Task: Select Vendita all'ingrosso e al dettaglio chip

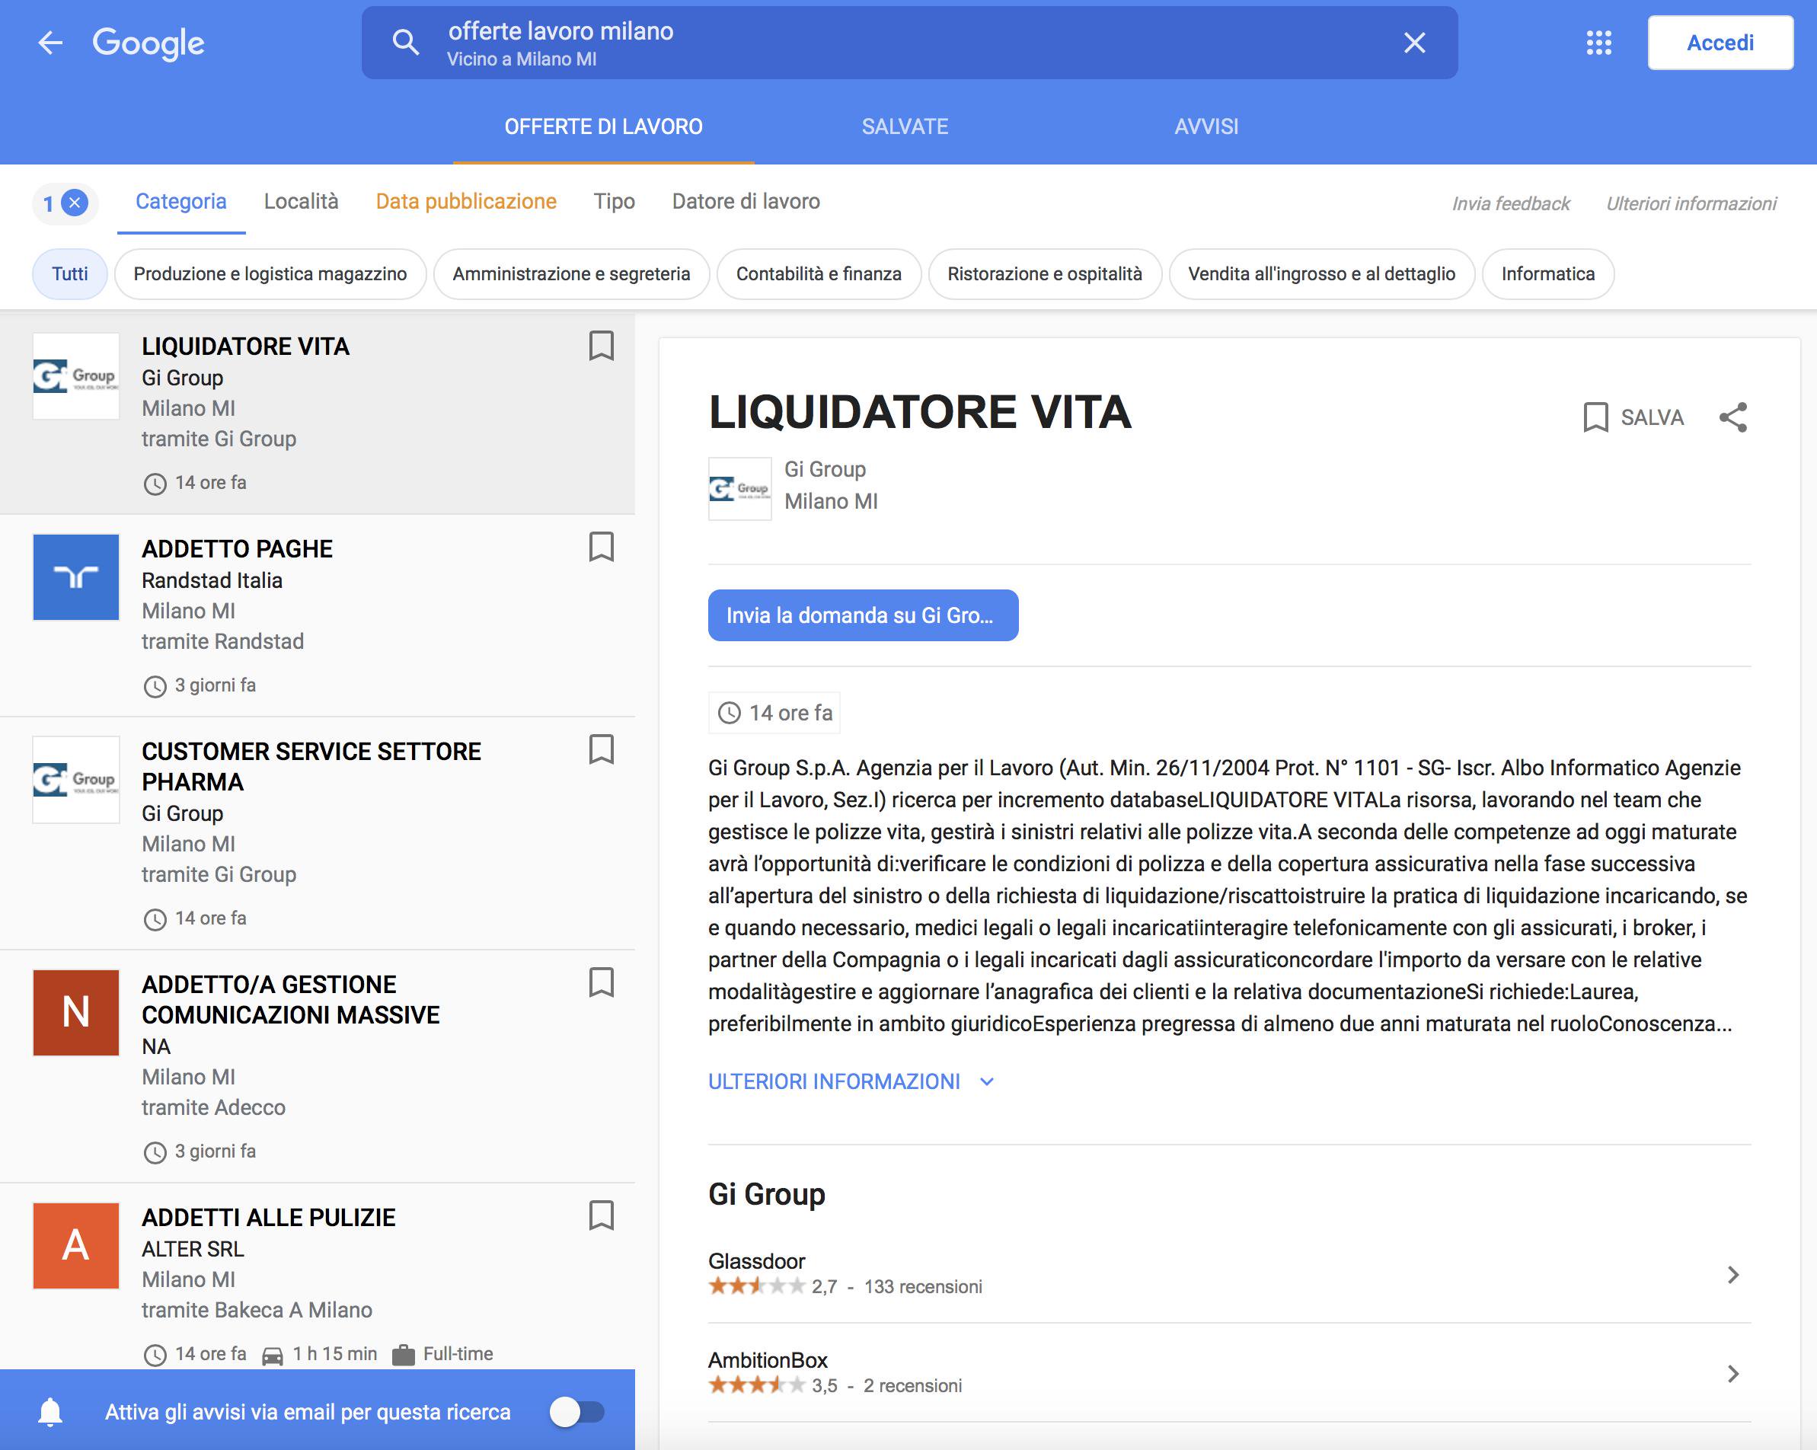Action: click(1321, 274)
